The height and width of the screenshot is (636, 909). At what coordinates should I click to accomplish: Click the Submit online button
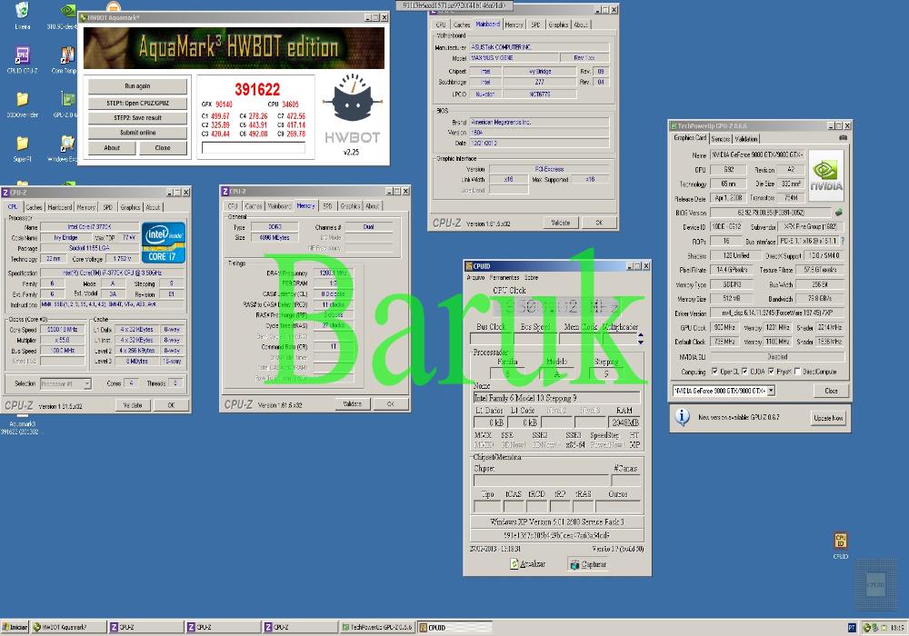click(x=137, y=133)
